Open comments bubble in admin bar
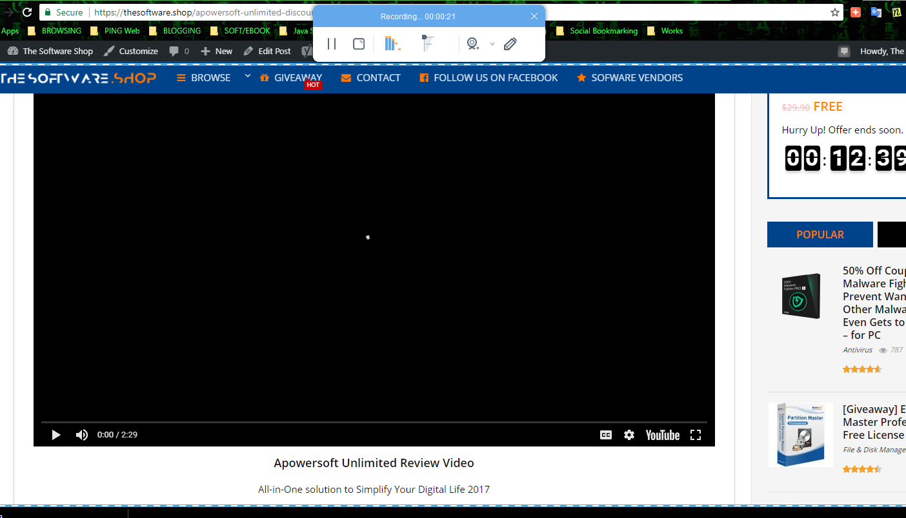Viewport: 906px width, 518px height. pos(179,51)
